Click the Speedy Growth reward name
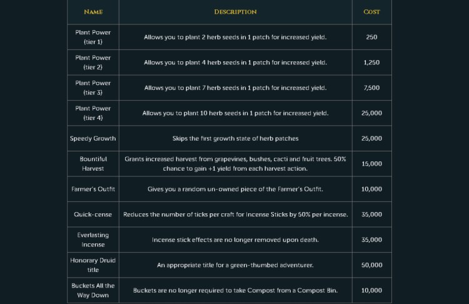The image size is (469, 304). [93, 138]
